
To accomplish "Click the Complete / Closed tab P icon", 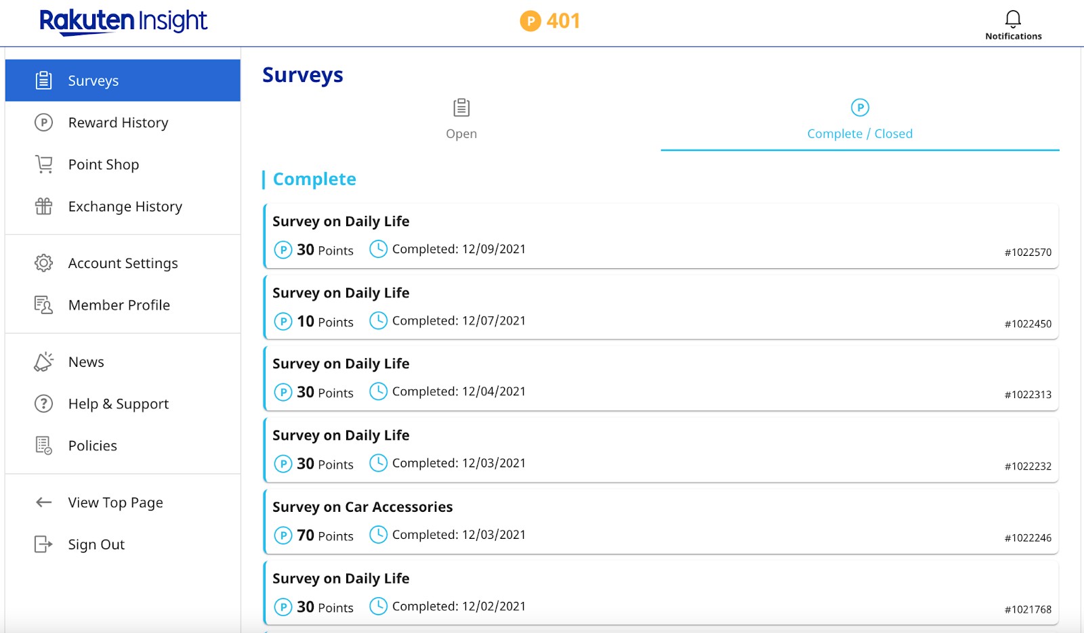I will pyautogui.click(x=860, y=108).
